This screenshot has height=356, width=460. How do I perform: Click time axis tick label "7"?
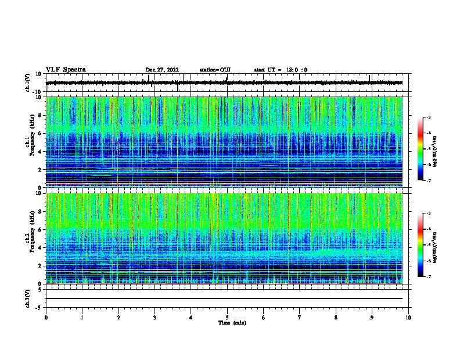(x=300, y=318)
